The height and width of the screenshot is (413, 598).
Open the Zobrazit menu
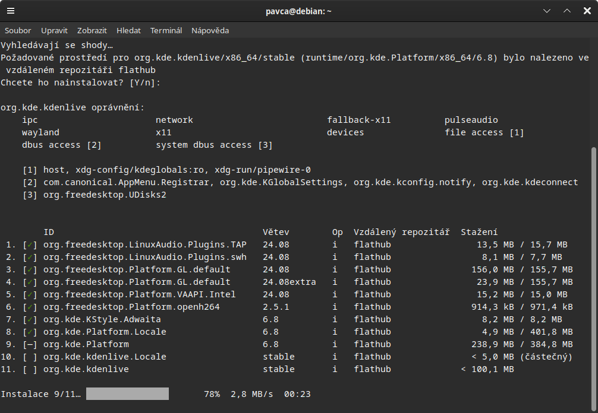pos(92,30)
